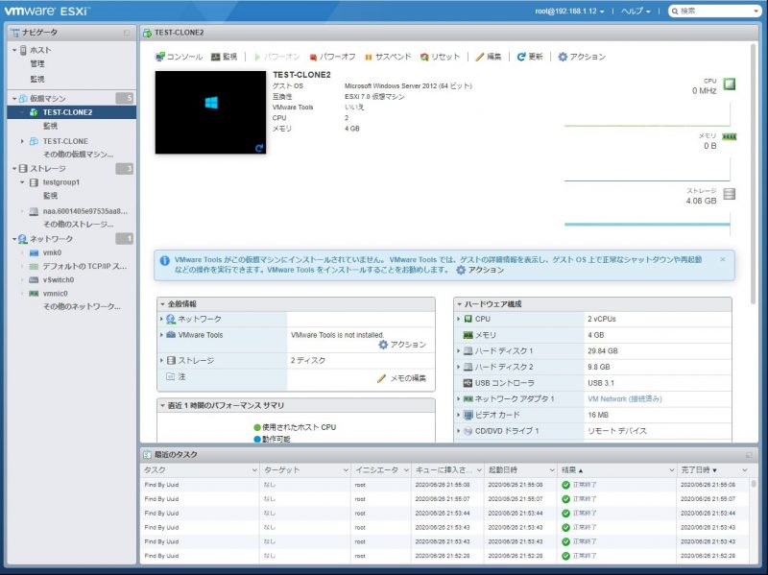Click the 仮想マシン icon in navigator

tap(23, 99)
